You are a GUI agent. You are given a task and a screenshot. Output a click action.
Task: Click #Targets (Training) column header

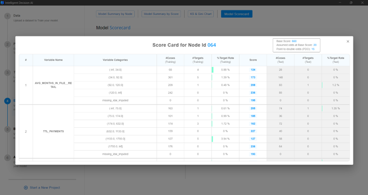(198, 60)
